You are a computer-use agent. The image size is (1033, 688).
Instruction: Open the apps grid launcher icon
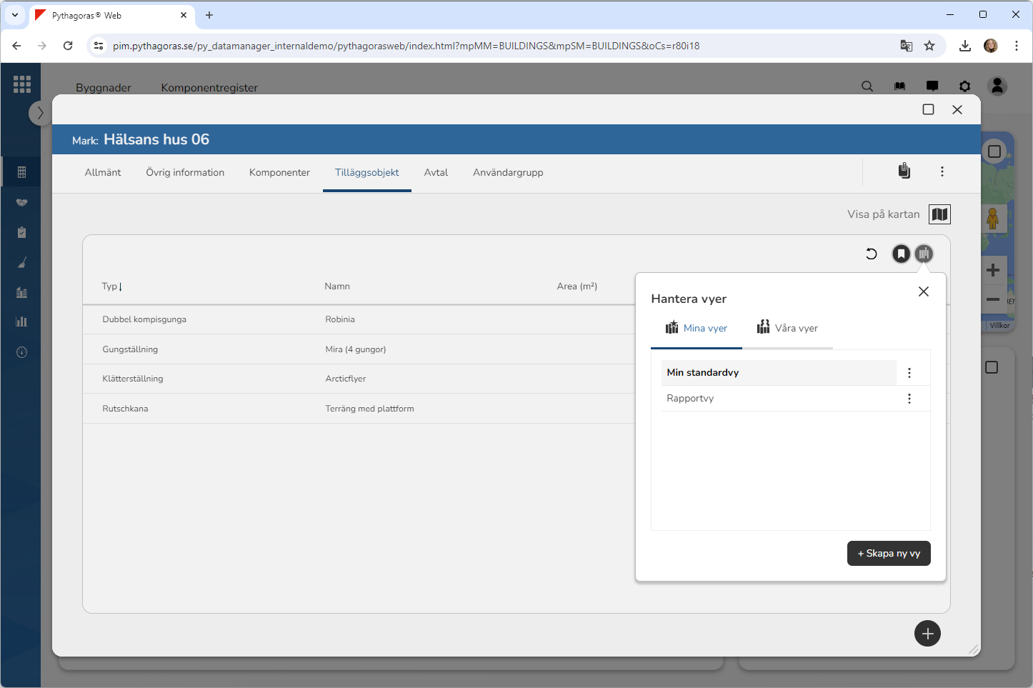(x=21, y=84)
